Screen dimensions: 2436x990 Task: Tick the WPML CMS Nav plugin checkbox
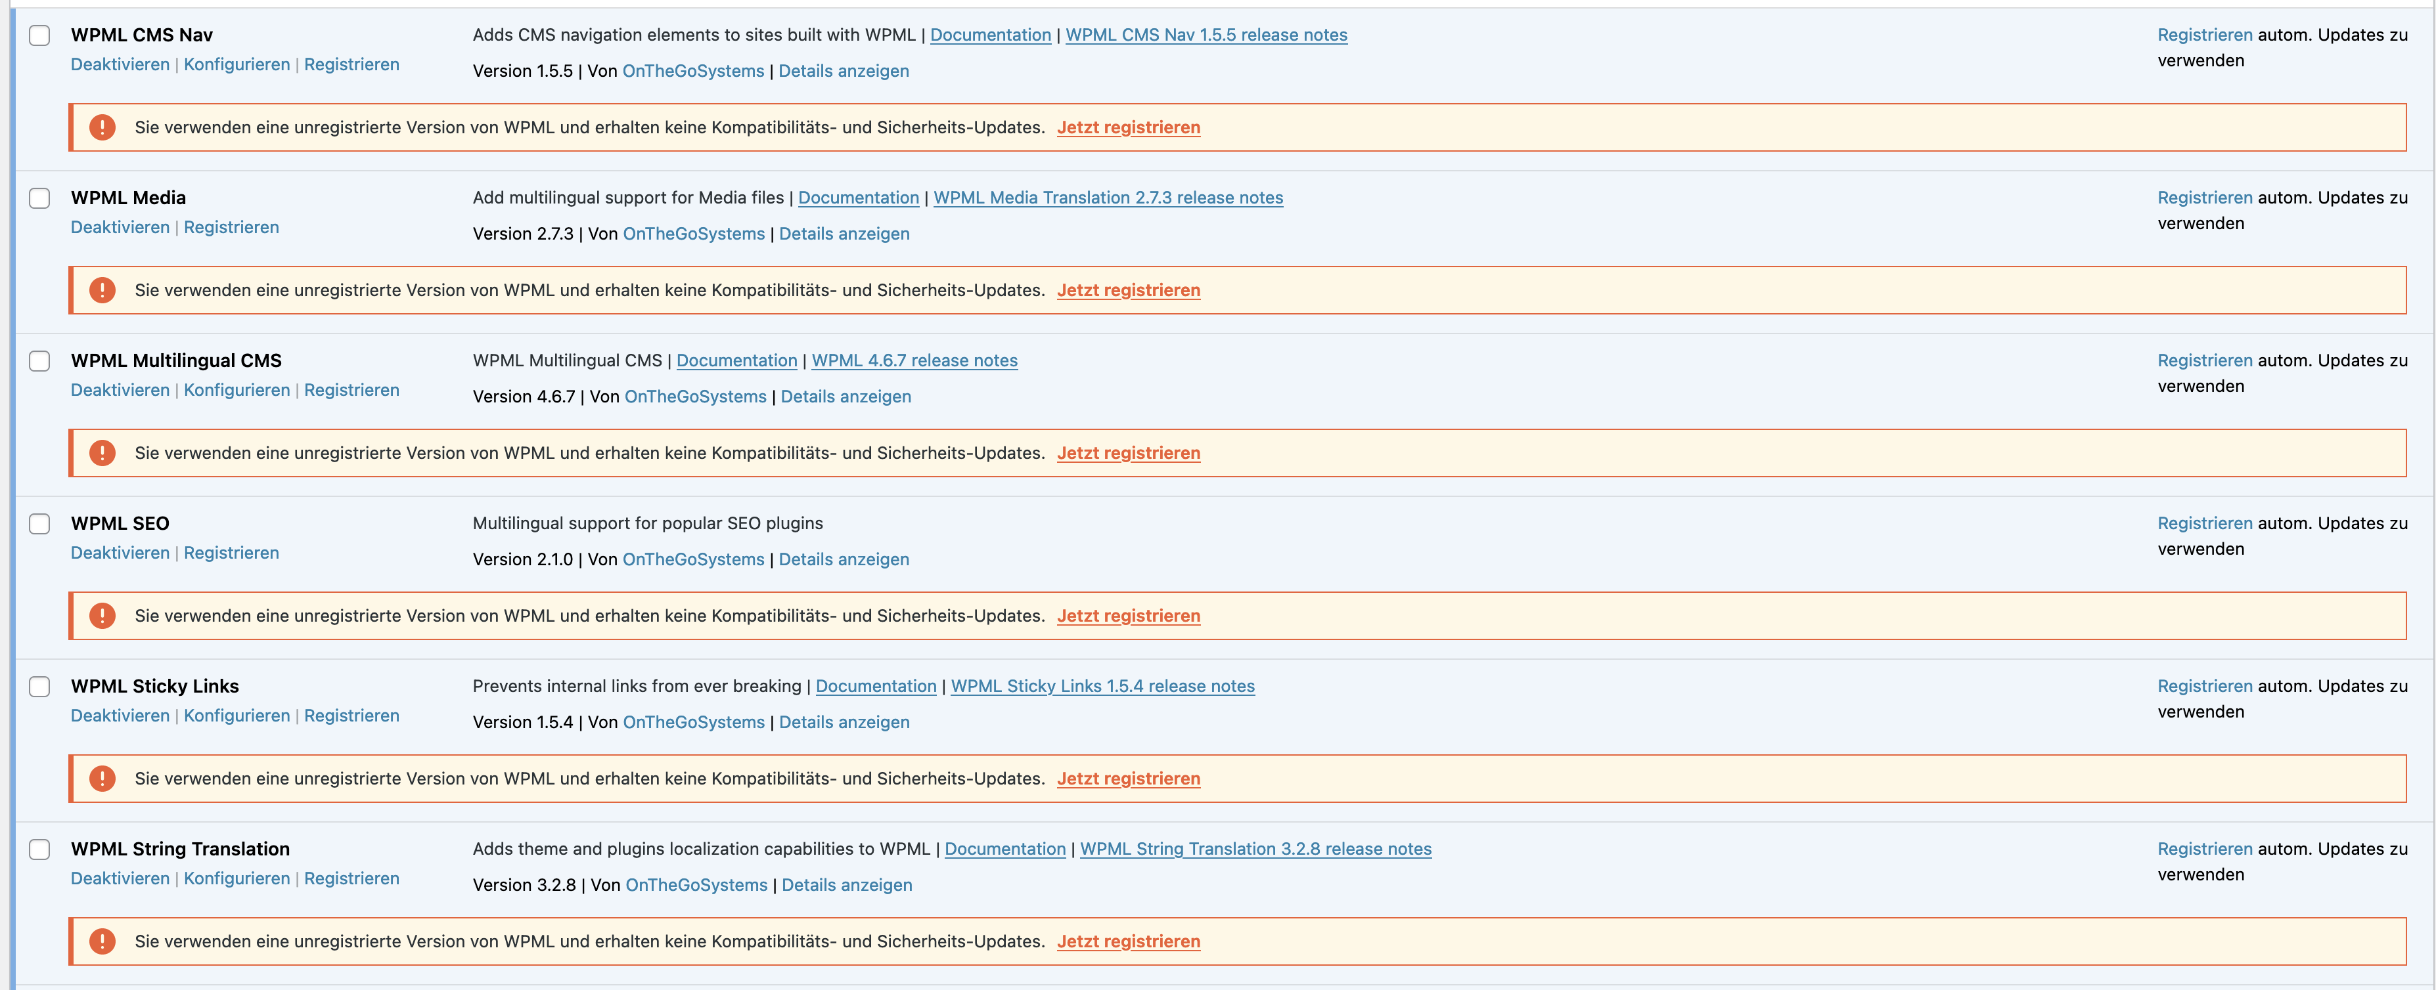(x=39, y=36)
